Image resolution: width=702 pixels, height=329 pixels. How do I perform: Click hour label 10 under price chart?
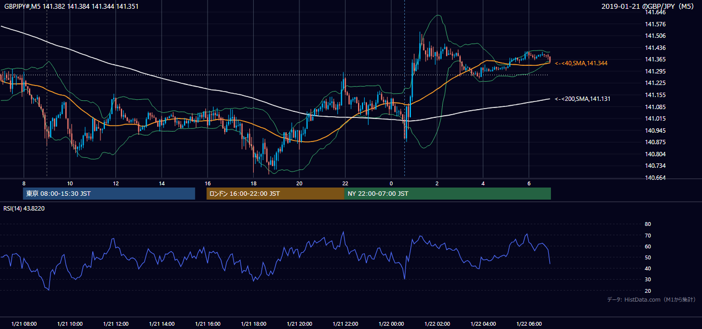click(70, 183)
